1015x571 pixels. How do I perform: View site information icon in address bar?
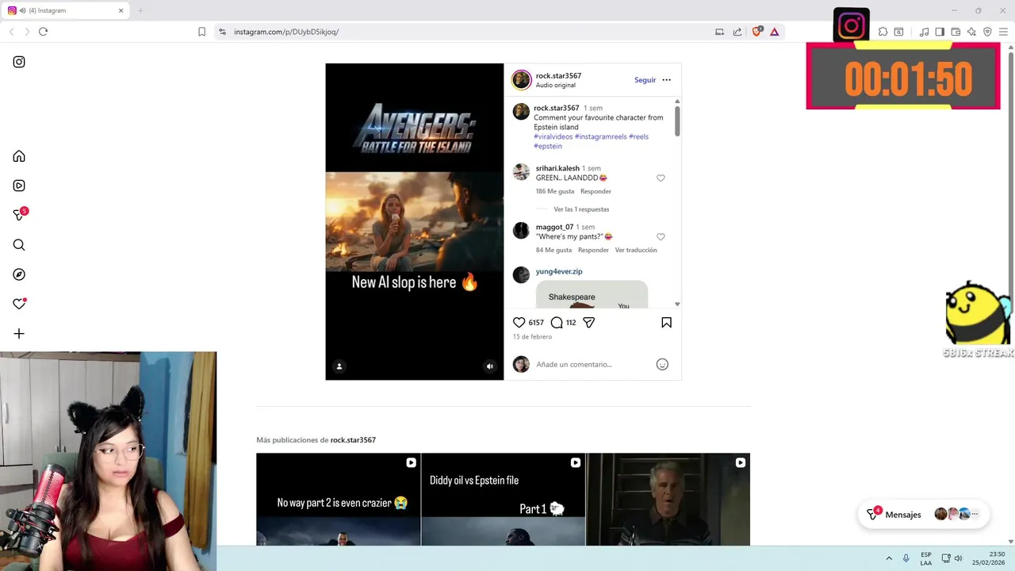click(222, 32)
